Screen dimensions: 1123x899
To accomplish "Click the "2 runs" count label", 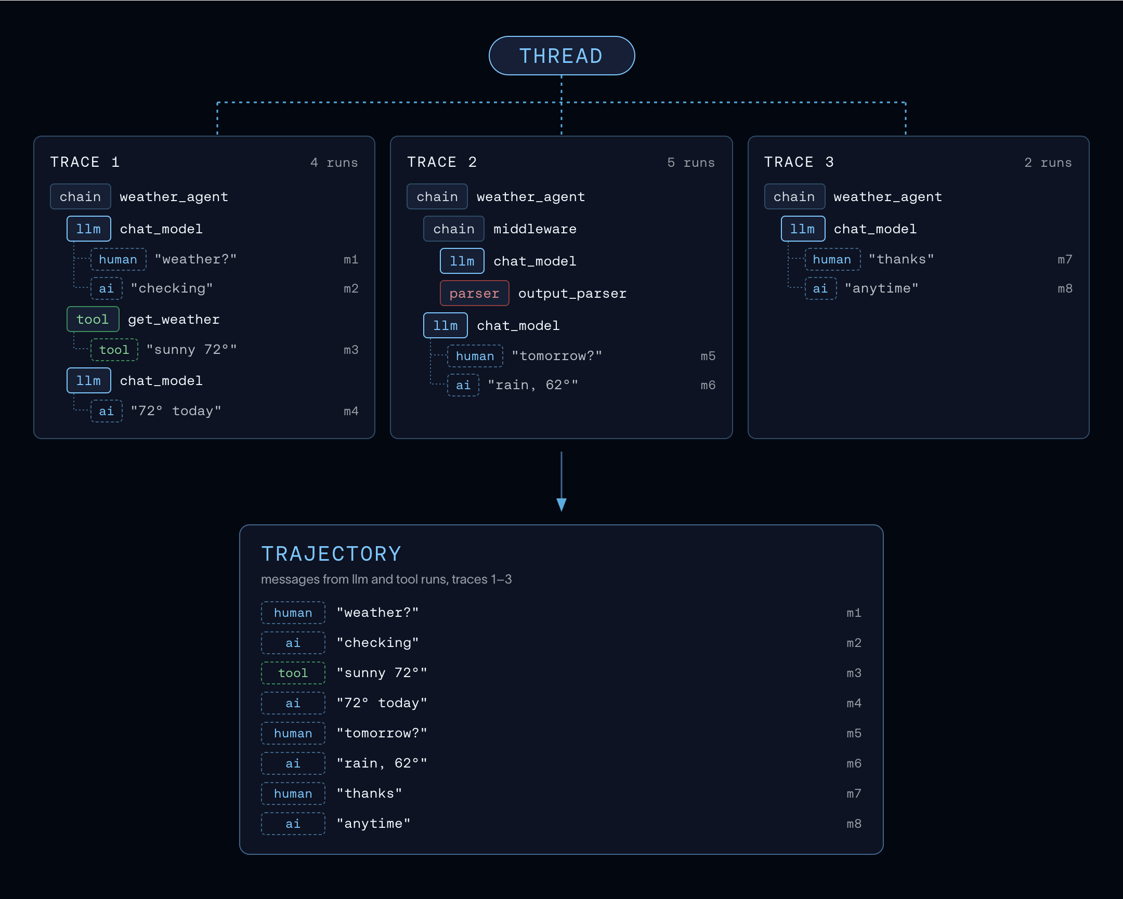I will coord(1048,163).
